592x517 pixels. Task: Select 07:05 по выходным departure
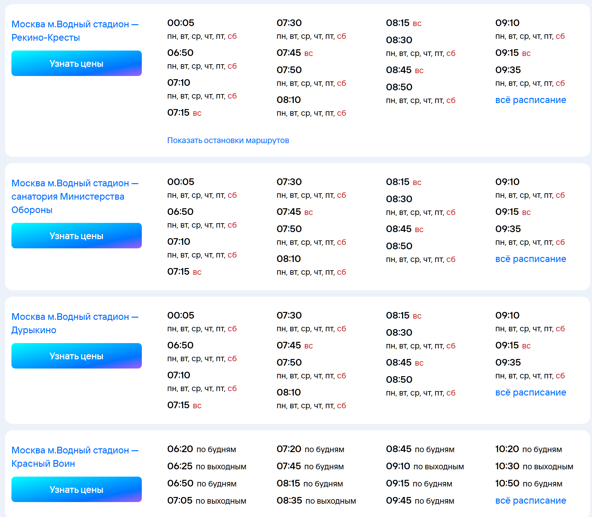tap(207, 500)
